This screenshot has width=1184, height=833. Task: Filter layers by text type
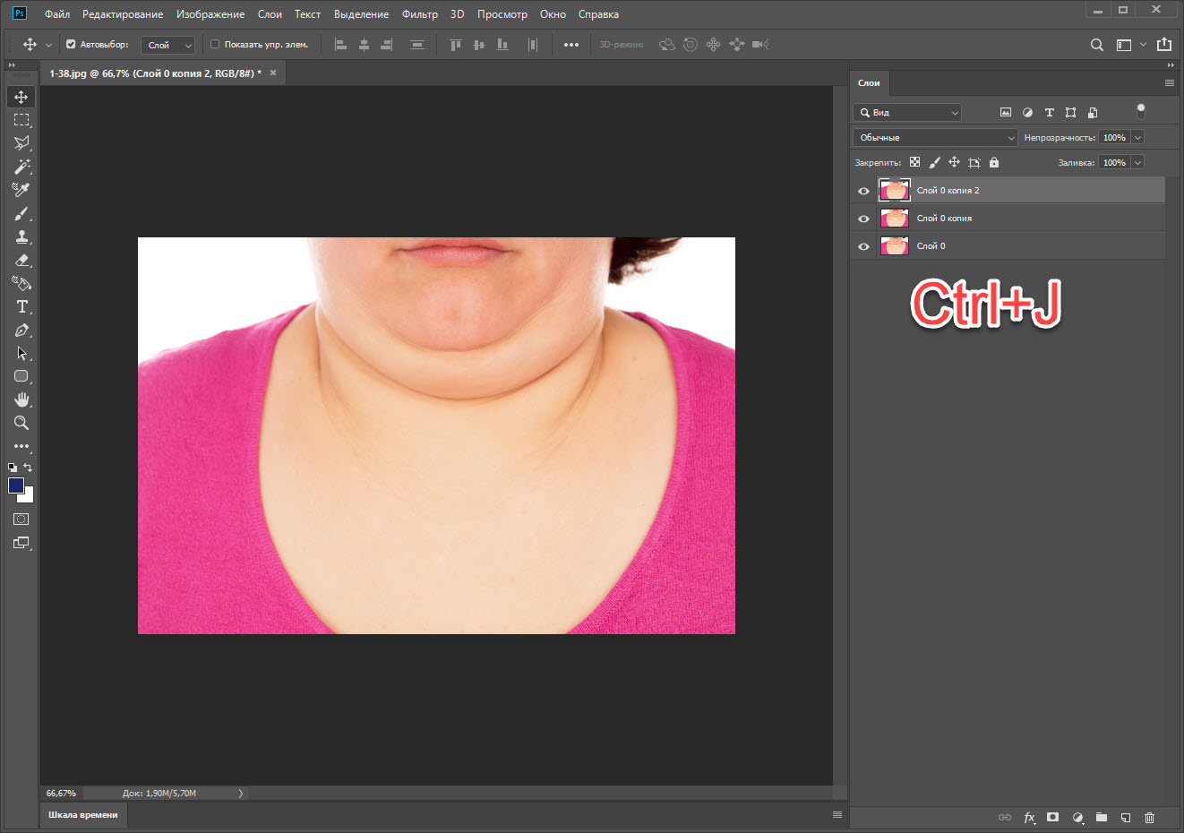coord(1049,112)
